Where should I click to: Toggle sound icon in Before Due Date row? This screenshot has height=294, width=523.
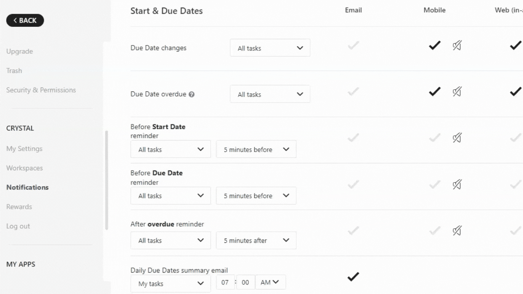tap(457, 184)
